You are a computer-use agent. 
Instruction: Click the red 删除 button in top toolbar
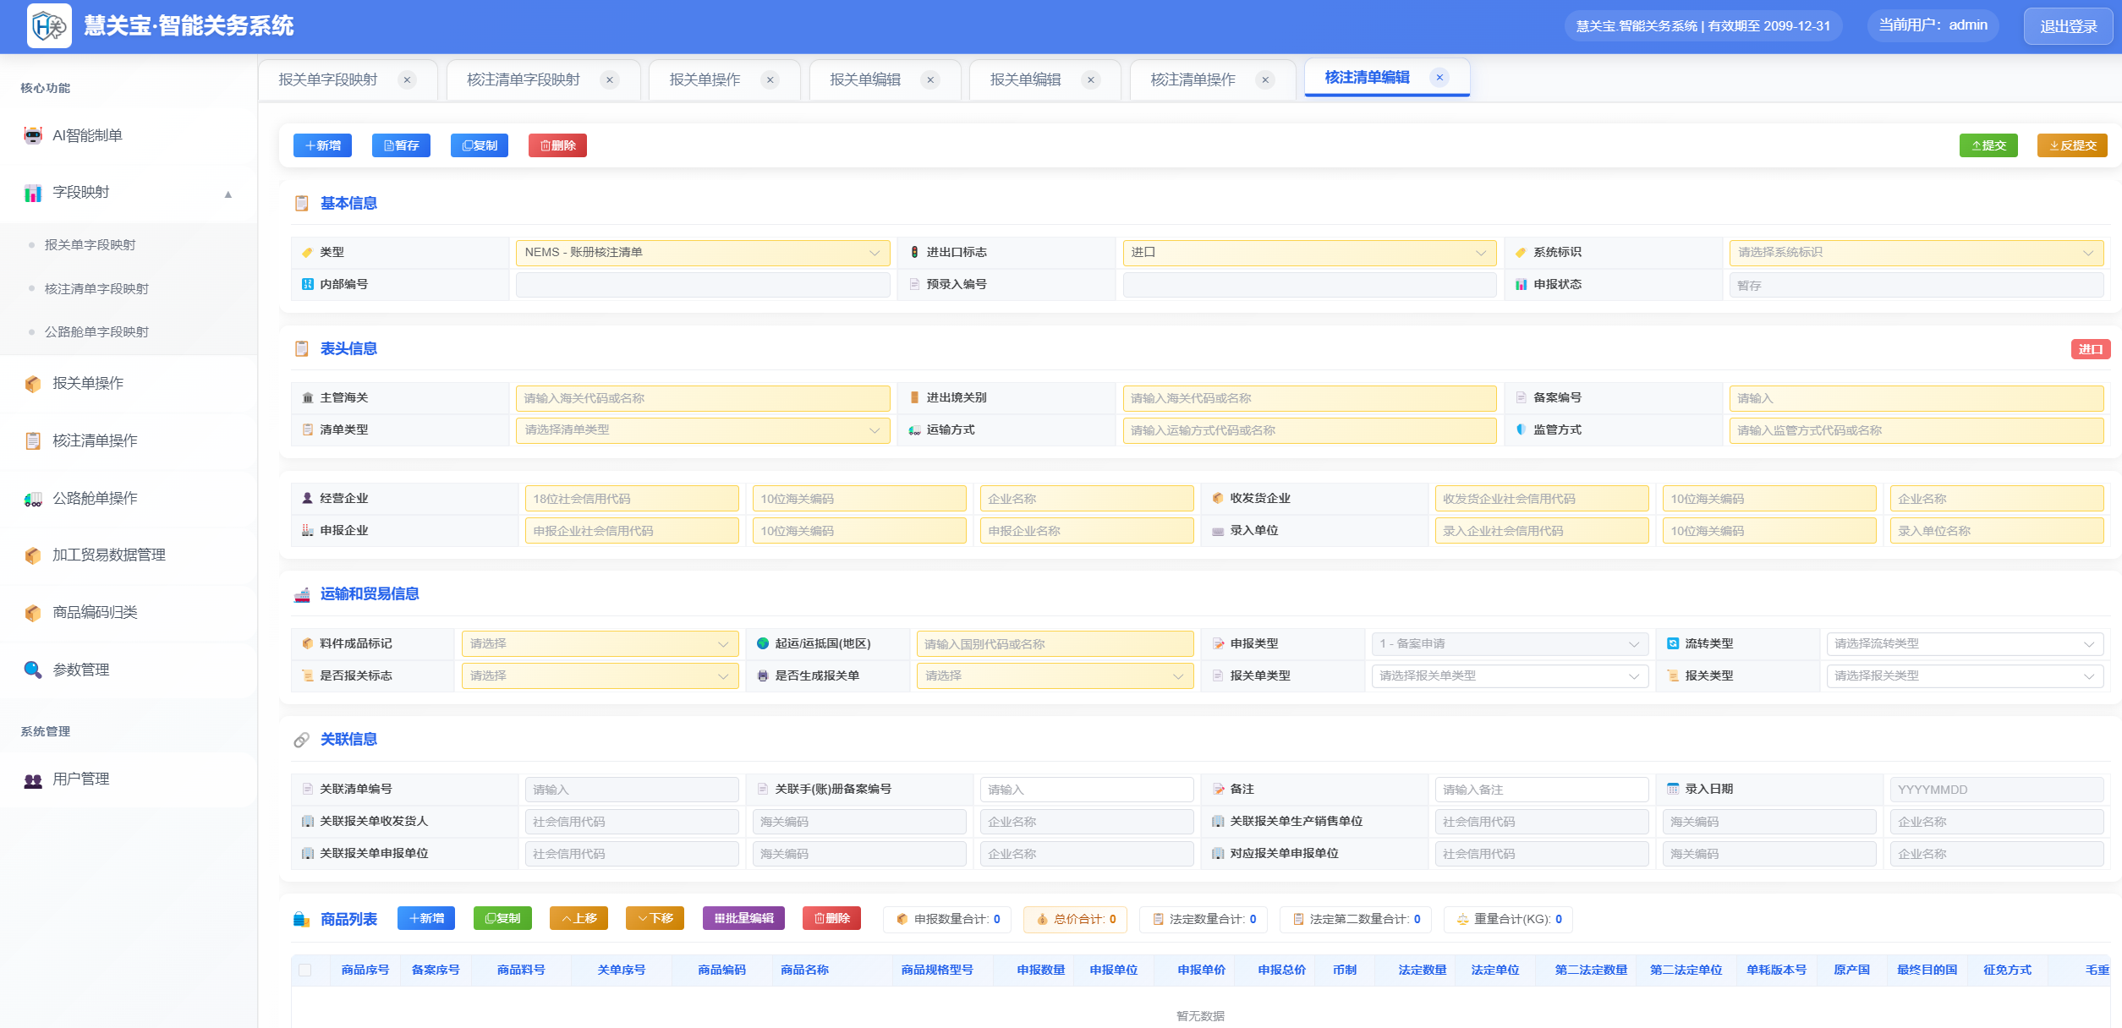557,145
